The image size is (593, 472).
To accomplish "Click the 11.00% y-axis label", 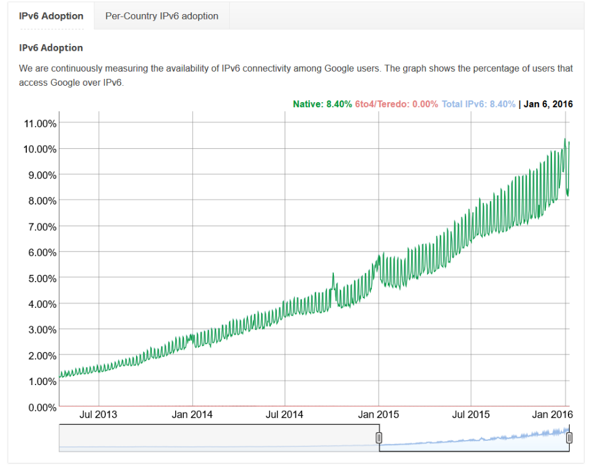I will coord(40,123).
